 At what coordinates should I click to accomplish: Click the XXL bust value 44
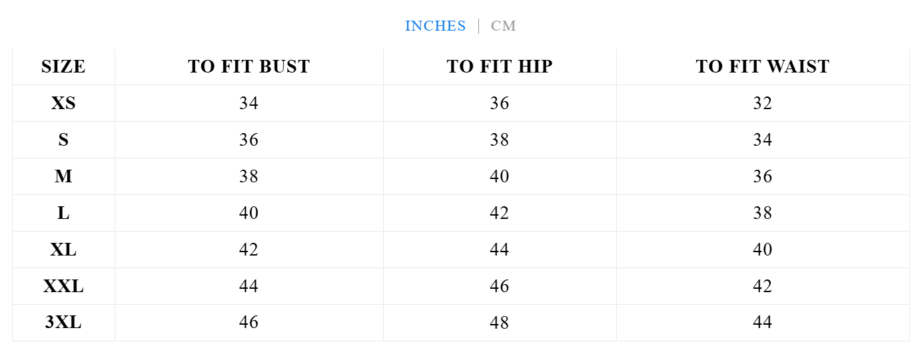click(248, 286)
